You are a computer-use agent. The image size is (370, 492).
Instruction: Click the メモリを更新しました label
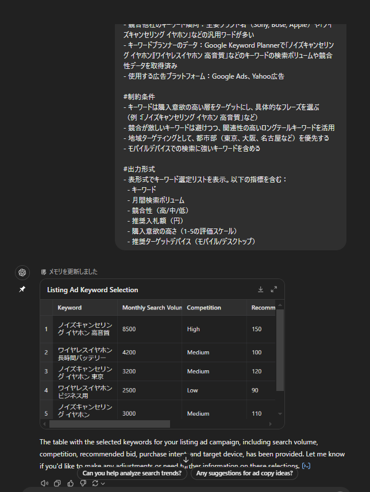click(x=73, y=272)
